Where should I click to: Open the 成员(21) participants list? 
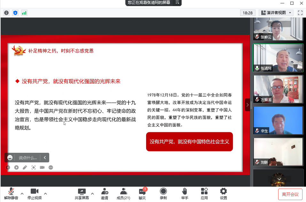point(123,194)
